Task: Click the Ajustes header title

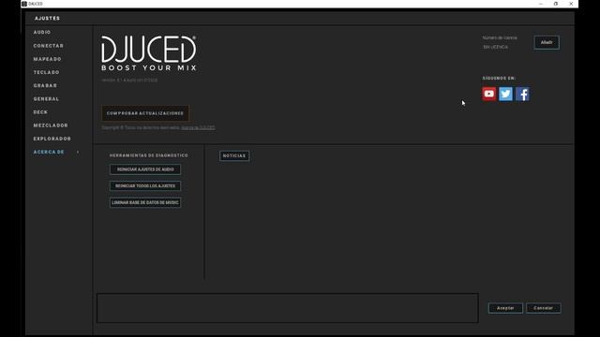Action: coord(47,19)
